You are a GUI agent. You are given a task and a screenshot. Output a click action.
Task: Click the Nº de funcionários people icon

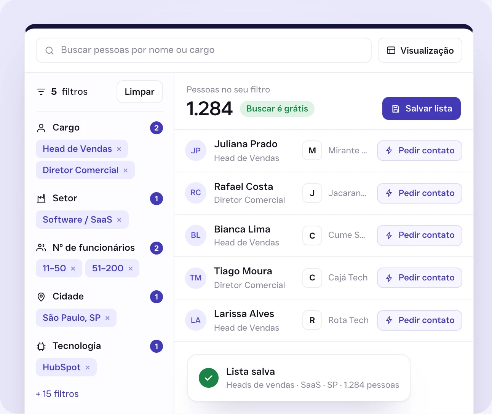click(x=41, y=248)
